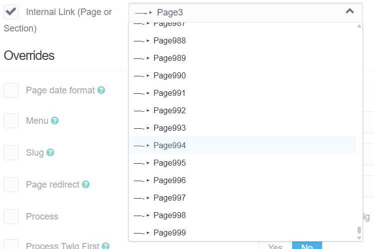Select Page988 from the list
Viewport: 374px width, 249px height.
point(242,40)
